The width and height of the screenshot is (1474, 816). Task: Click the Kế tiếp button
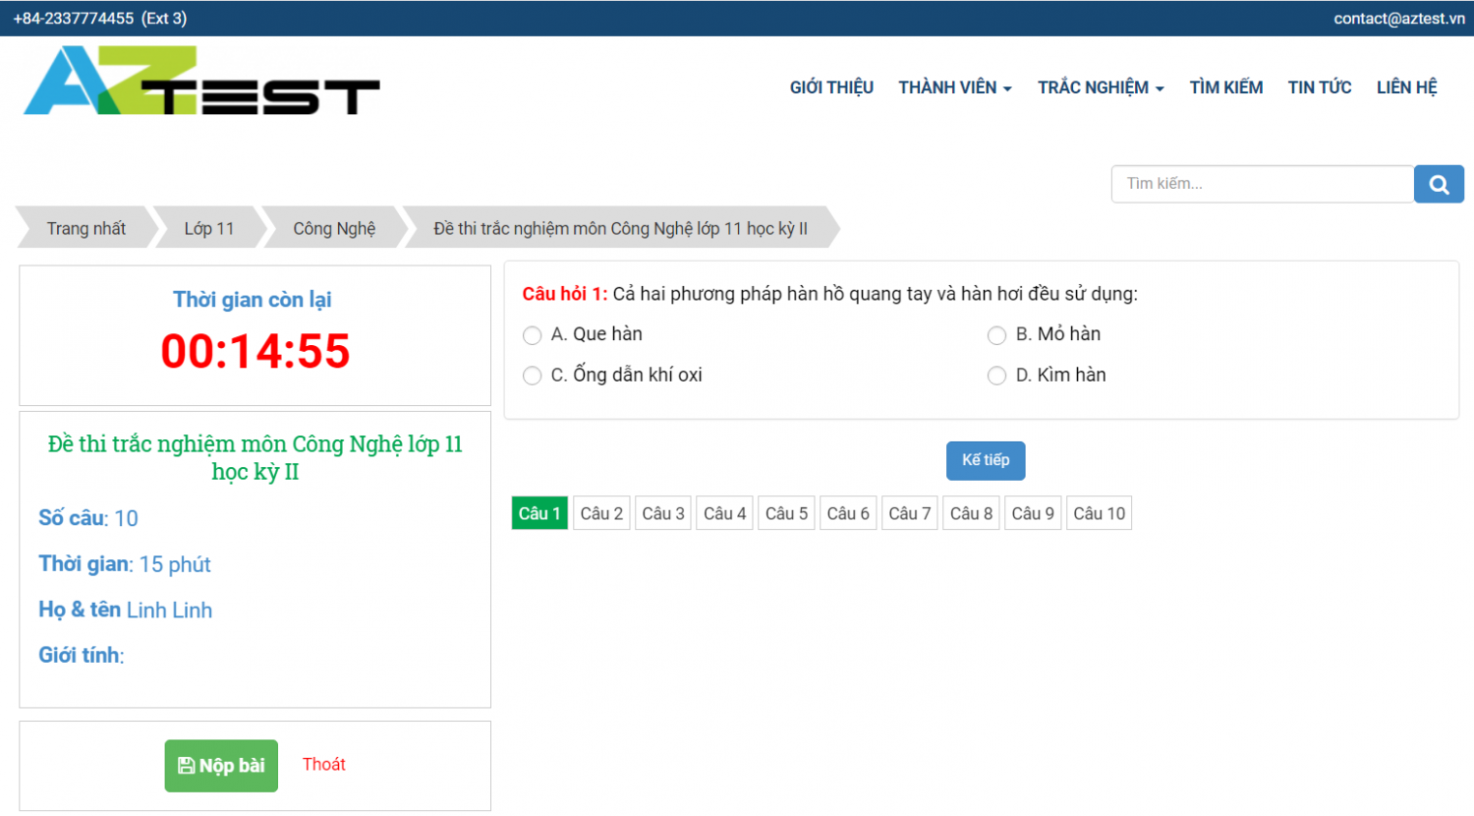pos(986,460)
